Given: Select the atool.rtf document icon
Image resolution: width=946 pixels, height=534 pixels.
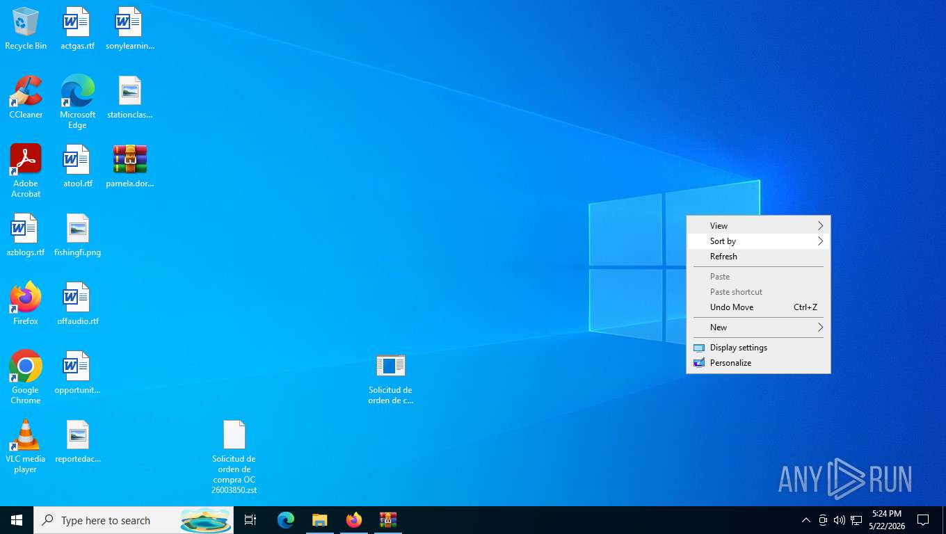Looking at the screenshot, I should pyautogui.click(x=77, y=167).
